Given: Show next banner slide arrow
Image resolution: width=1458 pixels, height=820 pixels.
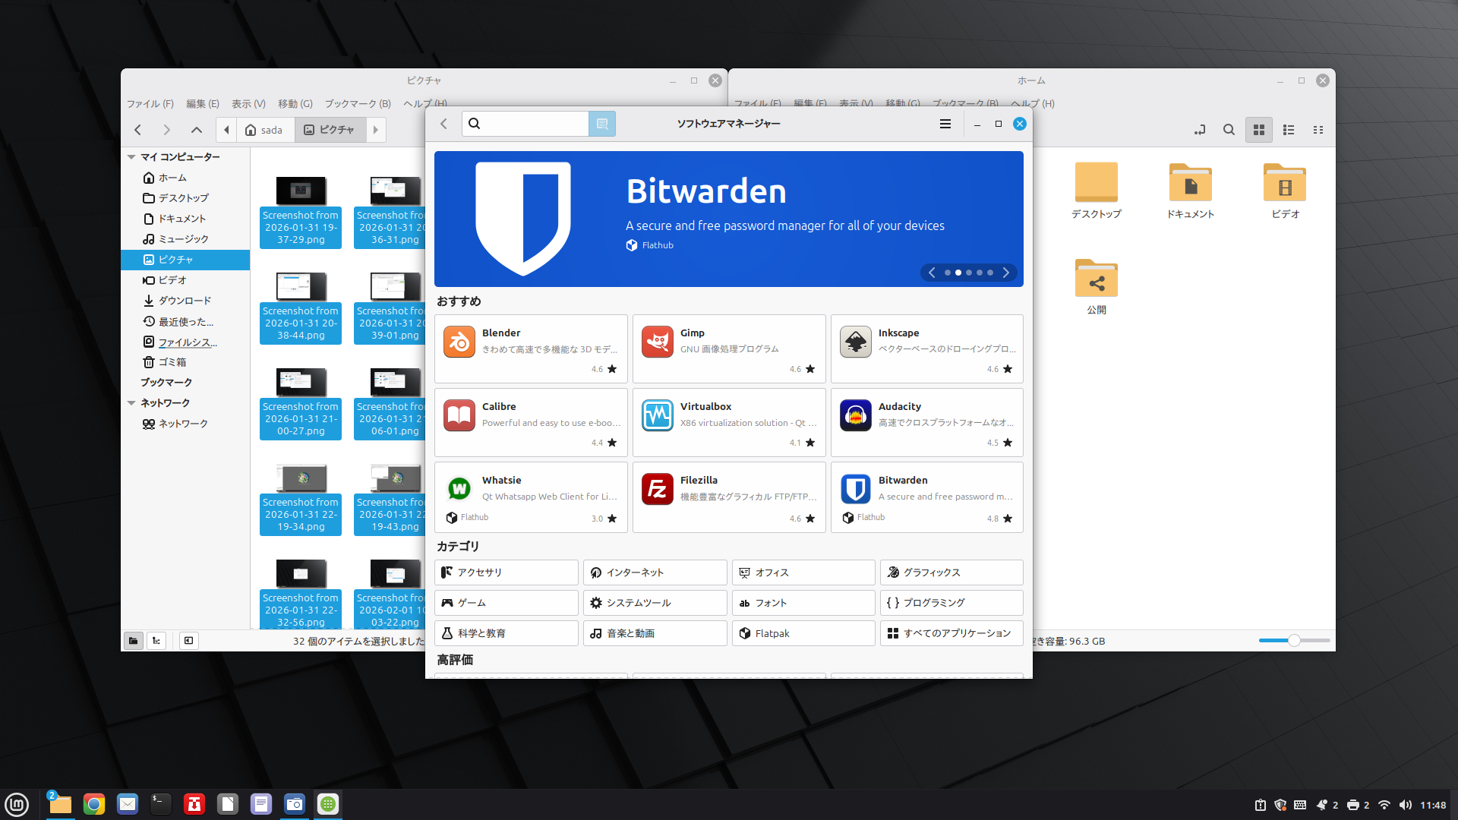Looking at the screenshot, I should point(1005,273).
